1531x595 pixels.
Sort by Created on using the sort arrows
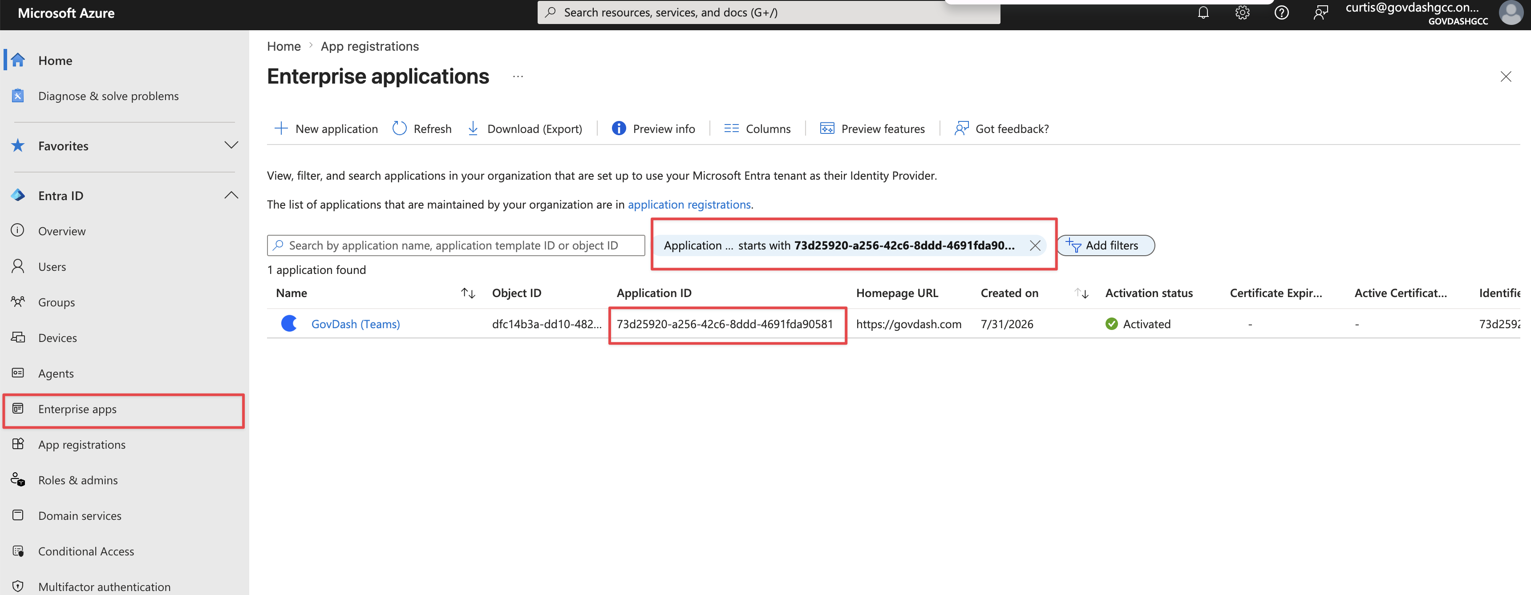pos(1081,293)
